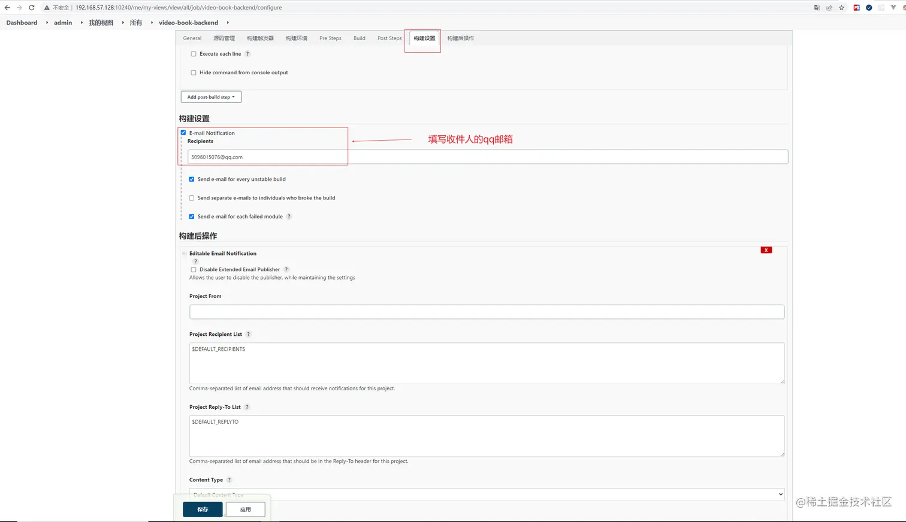Go back with the browser back arrow
This screenshot has height=522, width=906.
click(7, 8)
